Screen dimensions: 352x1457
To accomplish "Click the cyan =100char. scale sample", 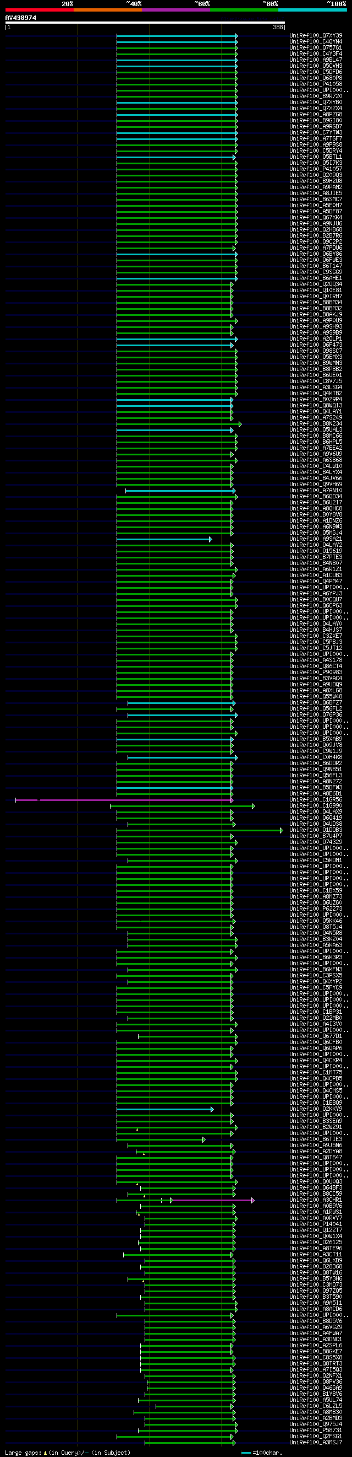I will point(246,1453).
